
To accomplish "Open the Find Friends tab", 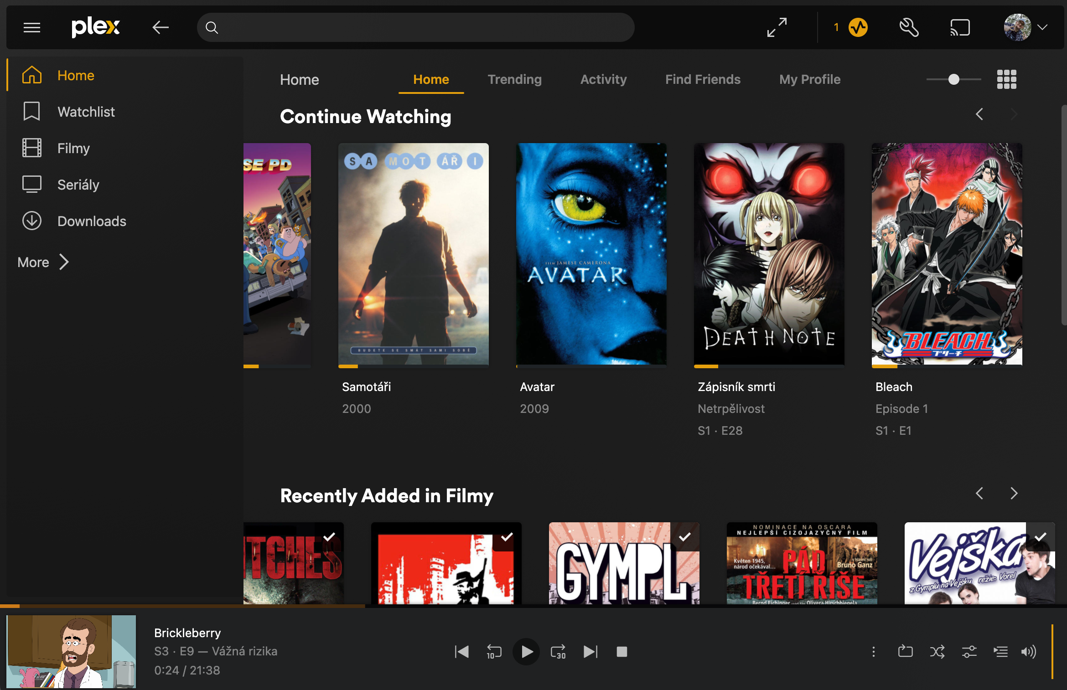I will click(703, 79).
